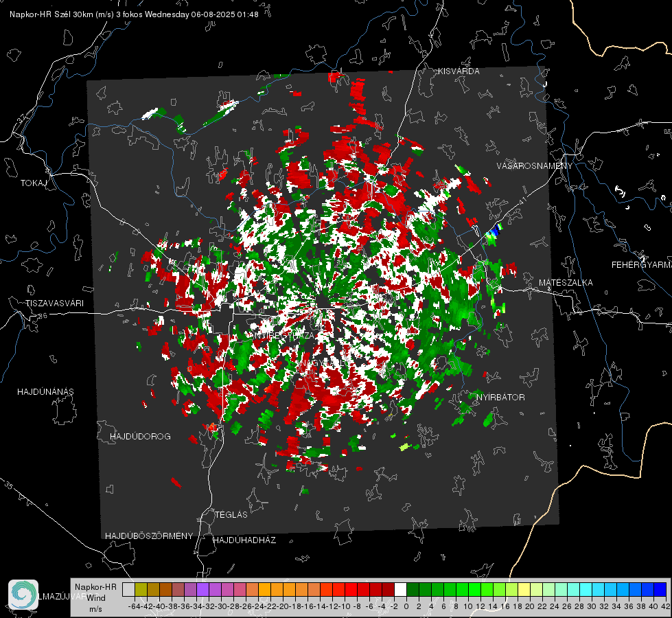Select the cyan 28–30 legend swatch
This screenshot has width=672, height=618.
click(586, 589)
